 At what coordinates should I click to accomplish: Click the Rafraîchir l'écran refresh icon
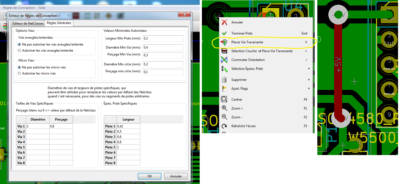pyautogui.click(x=225, y=126)
